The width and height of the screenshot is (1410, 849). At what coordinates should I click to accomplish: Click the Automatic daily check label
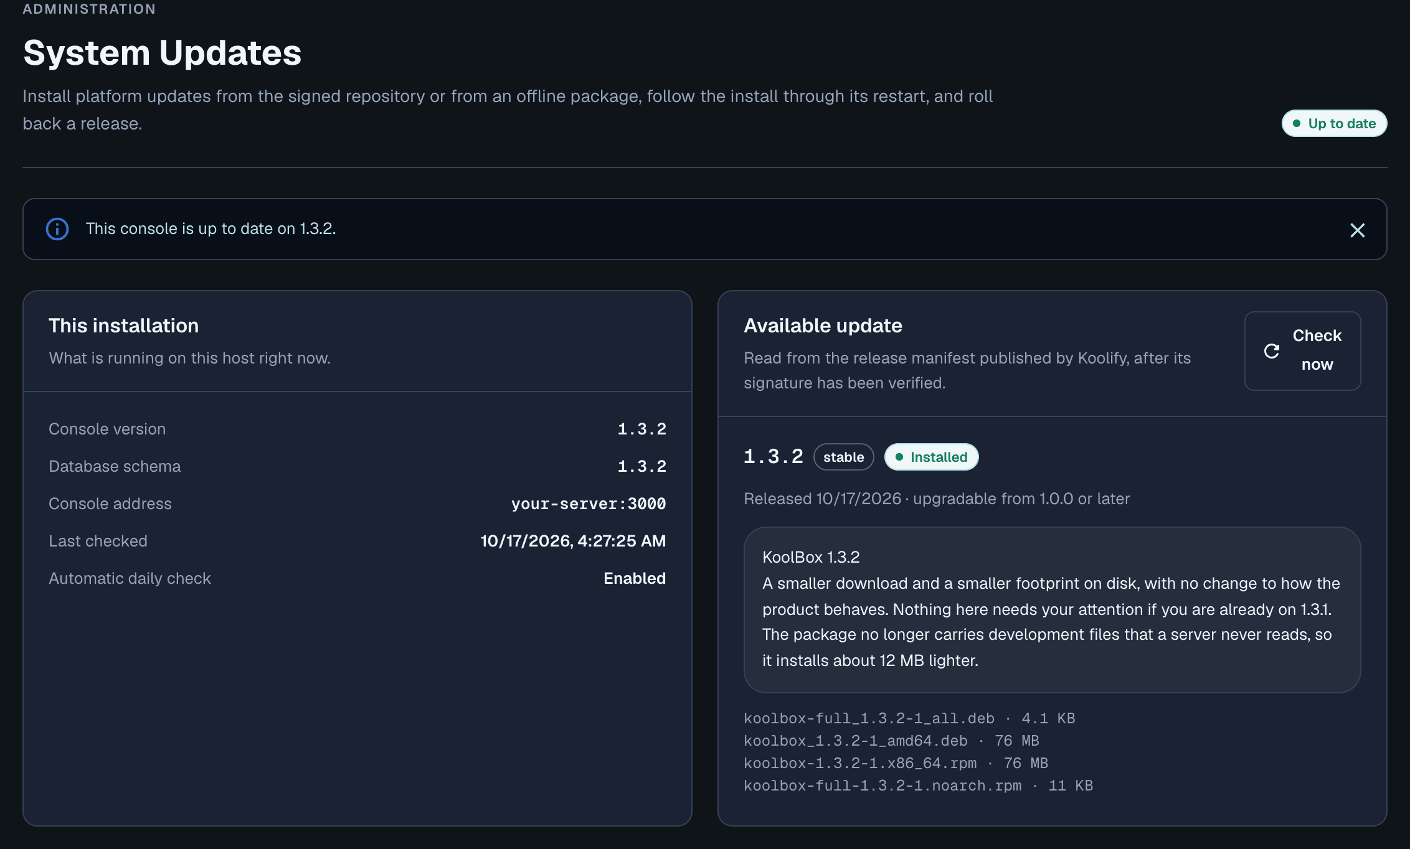[x=130, y=578]
